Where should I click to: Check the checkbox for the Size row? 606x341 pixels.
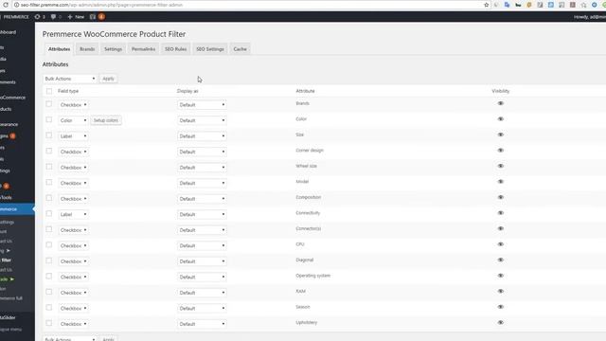tap(48, 135)
